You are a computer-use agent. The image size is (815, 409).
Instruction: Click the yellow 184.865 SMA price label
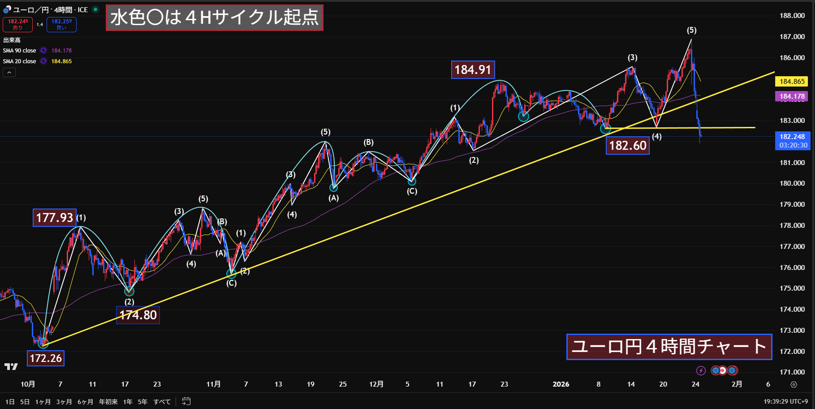click(792, 81)
